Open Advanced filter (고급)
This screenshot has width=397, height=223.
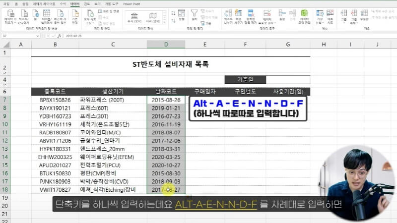[206, 23]
